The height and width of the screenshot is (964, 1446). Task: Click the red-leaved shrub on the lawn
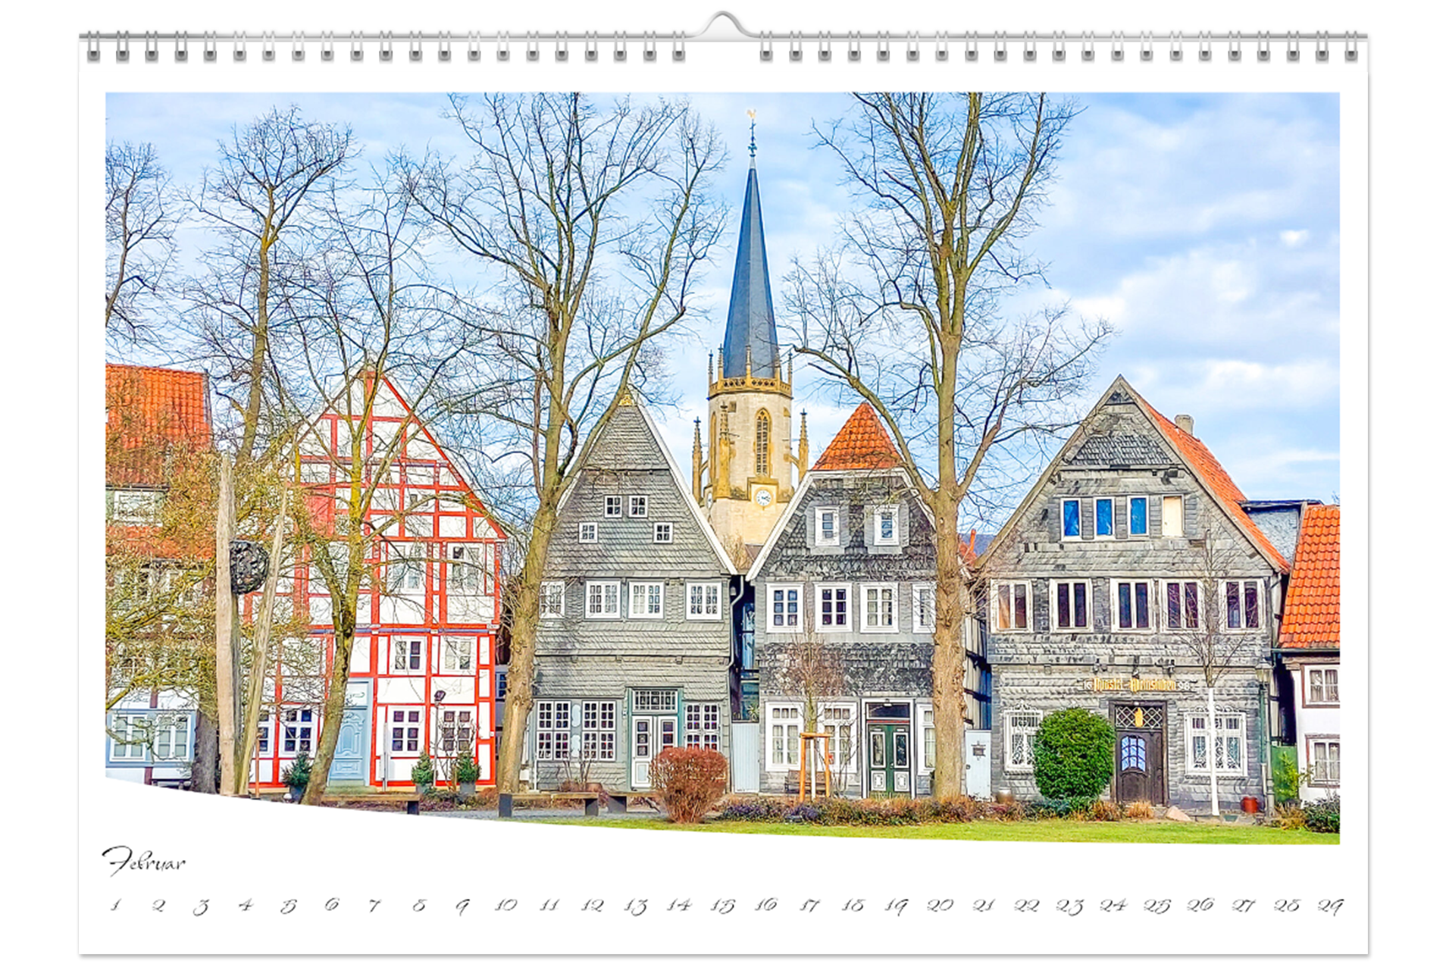[x=688, y=782]
